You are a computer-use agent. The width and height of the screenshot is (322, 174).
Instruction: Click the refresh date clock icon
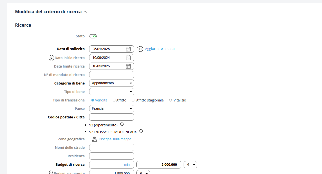pos(140,49)
